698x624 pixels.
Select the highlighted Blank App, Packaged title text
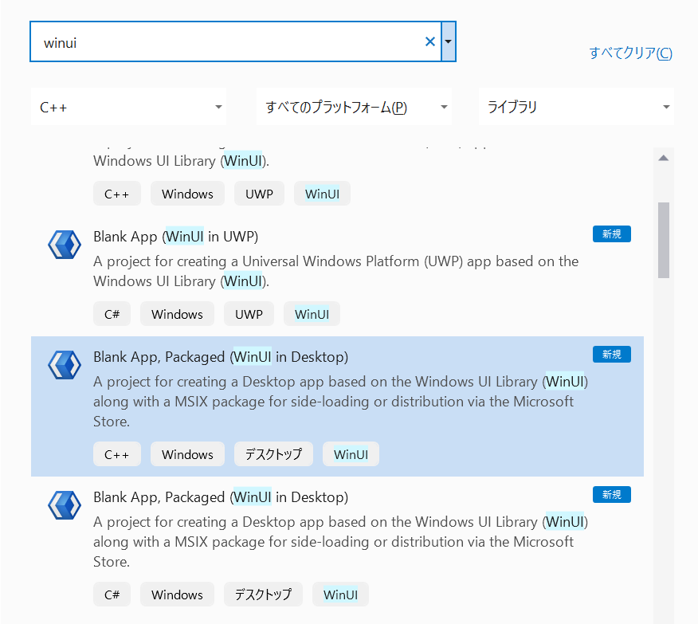pyautogui.click(x=221, y=356)
